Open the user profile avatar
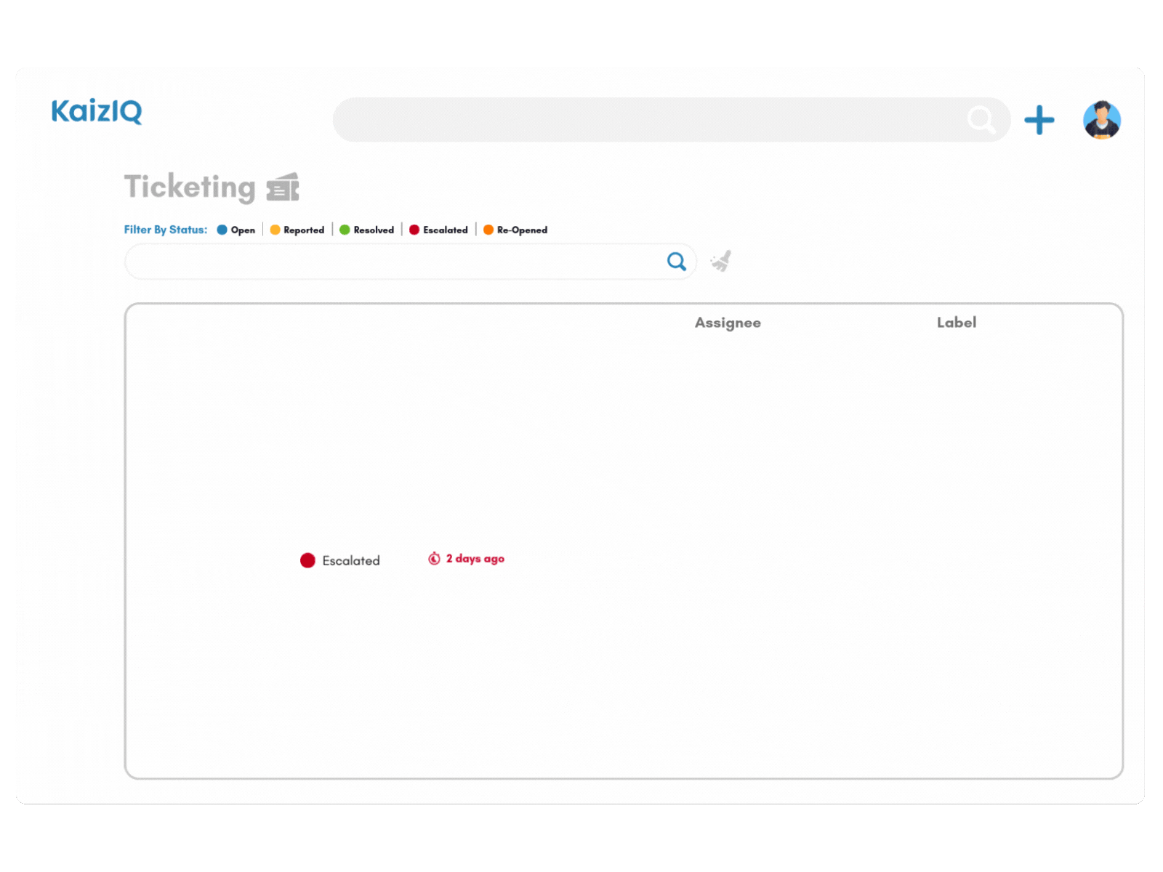Image resolution: width=1163 pixels, height=872 pixels. (x=1101, y=121)
